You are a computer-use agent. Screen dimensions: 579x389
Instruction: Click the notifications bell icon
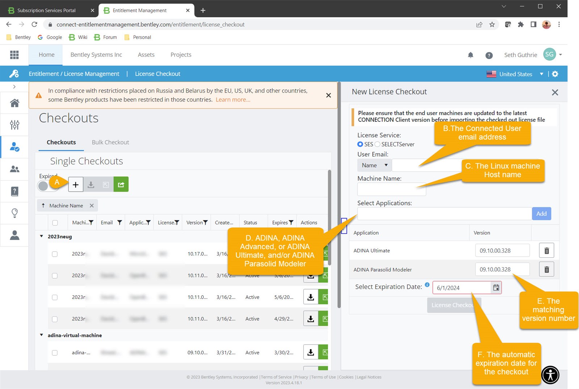470,55
